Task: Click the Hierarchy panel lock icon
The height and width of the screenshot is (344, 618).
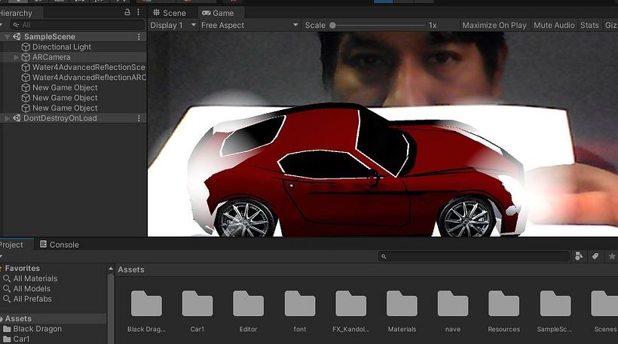Action: (127, 13)
